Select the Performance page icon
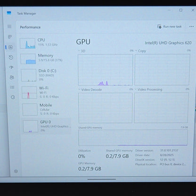The height and width of the screenshot is (196, 196). 10,47
